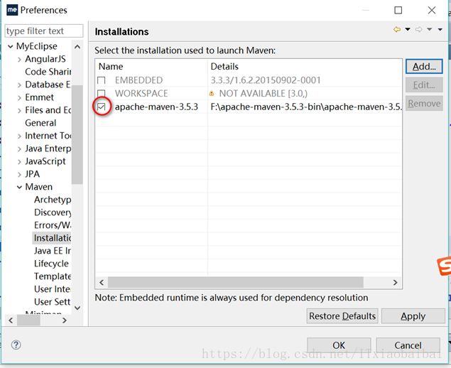The image size is (451, 368).
Task: Select Installations under Maven
Action: pyautogui.click(x=52, y=238)
